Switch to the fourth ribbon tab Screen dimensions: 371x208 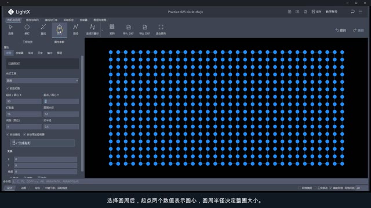(x=68, y=20)
